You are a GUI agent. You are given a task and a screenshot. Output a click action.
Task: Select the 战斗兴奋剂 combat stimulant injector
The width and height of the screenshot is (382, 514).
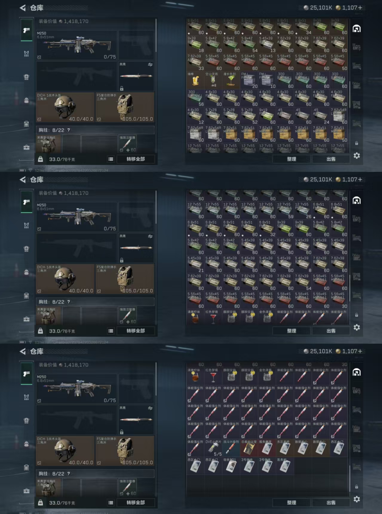231,448
